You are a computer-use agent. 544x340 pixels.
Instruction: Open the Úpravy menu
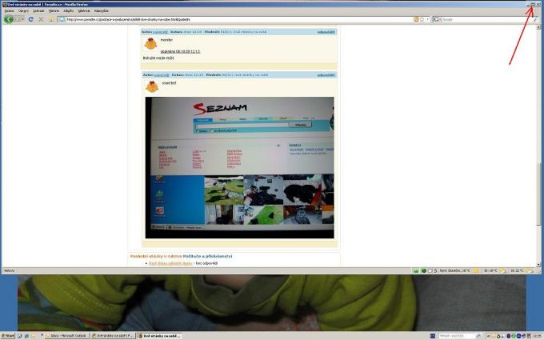click(x=23, y=10)
